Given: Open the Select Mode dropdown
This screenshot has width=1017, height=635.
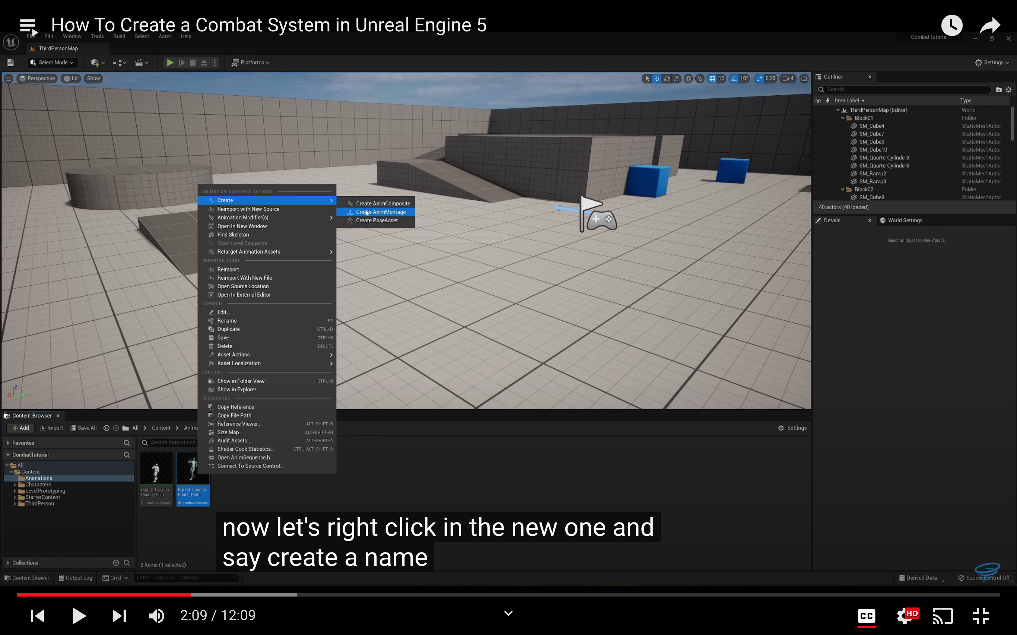Looking at the screenshot, I should [53, 62].
